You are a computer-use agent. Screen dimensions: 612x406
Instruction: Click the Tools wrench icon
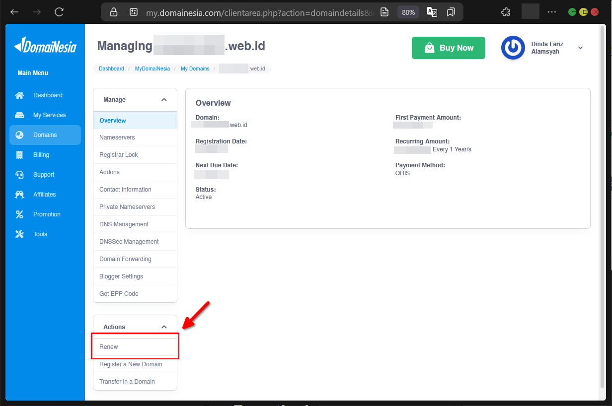(x=19, y=234)
